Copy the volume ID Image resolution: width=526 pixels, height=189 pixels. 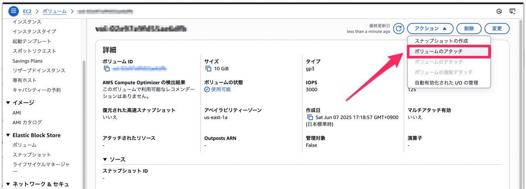tap(106, 69)
